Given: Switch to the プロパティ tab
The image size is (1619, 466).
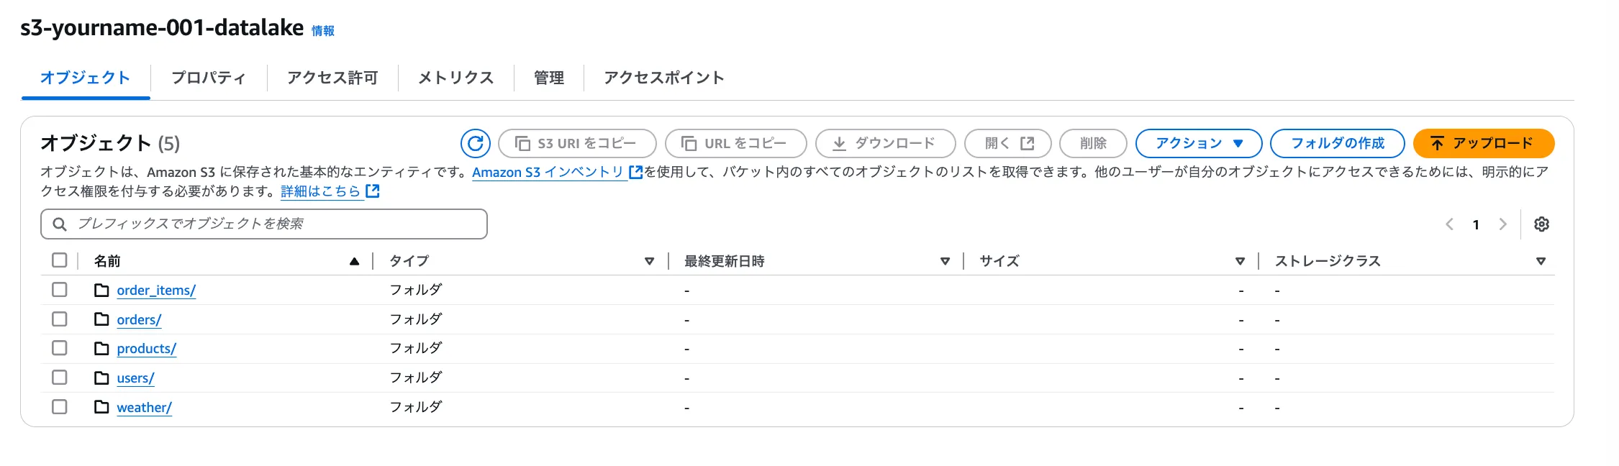Looking at the screenshot, I should (209, 78).
